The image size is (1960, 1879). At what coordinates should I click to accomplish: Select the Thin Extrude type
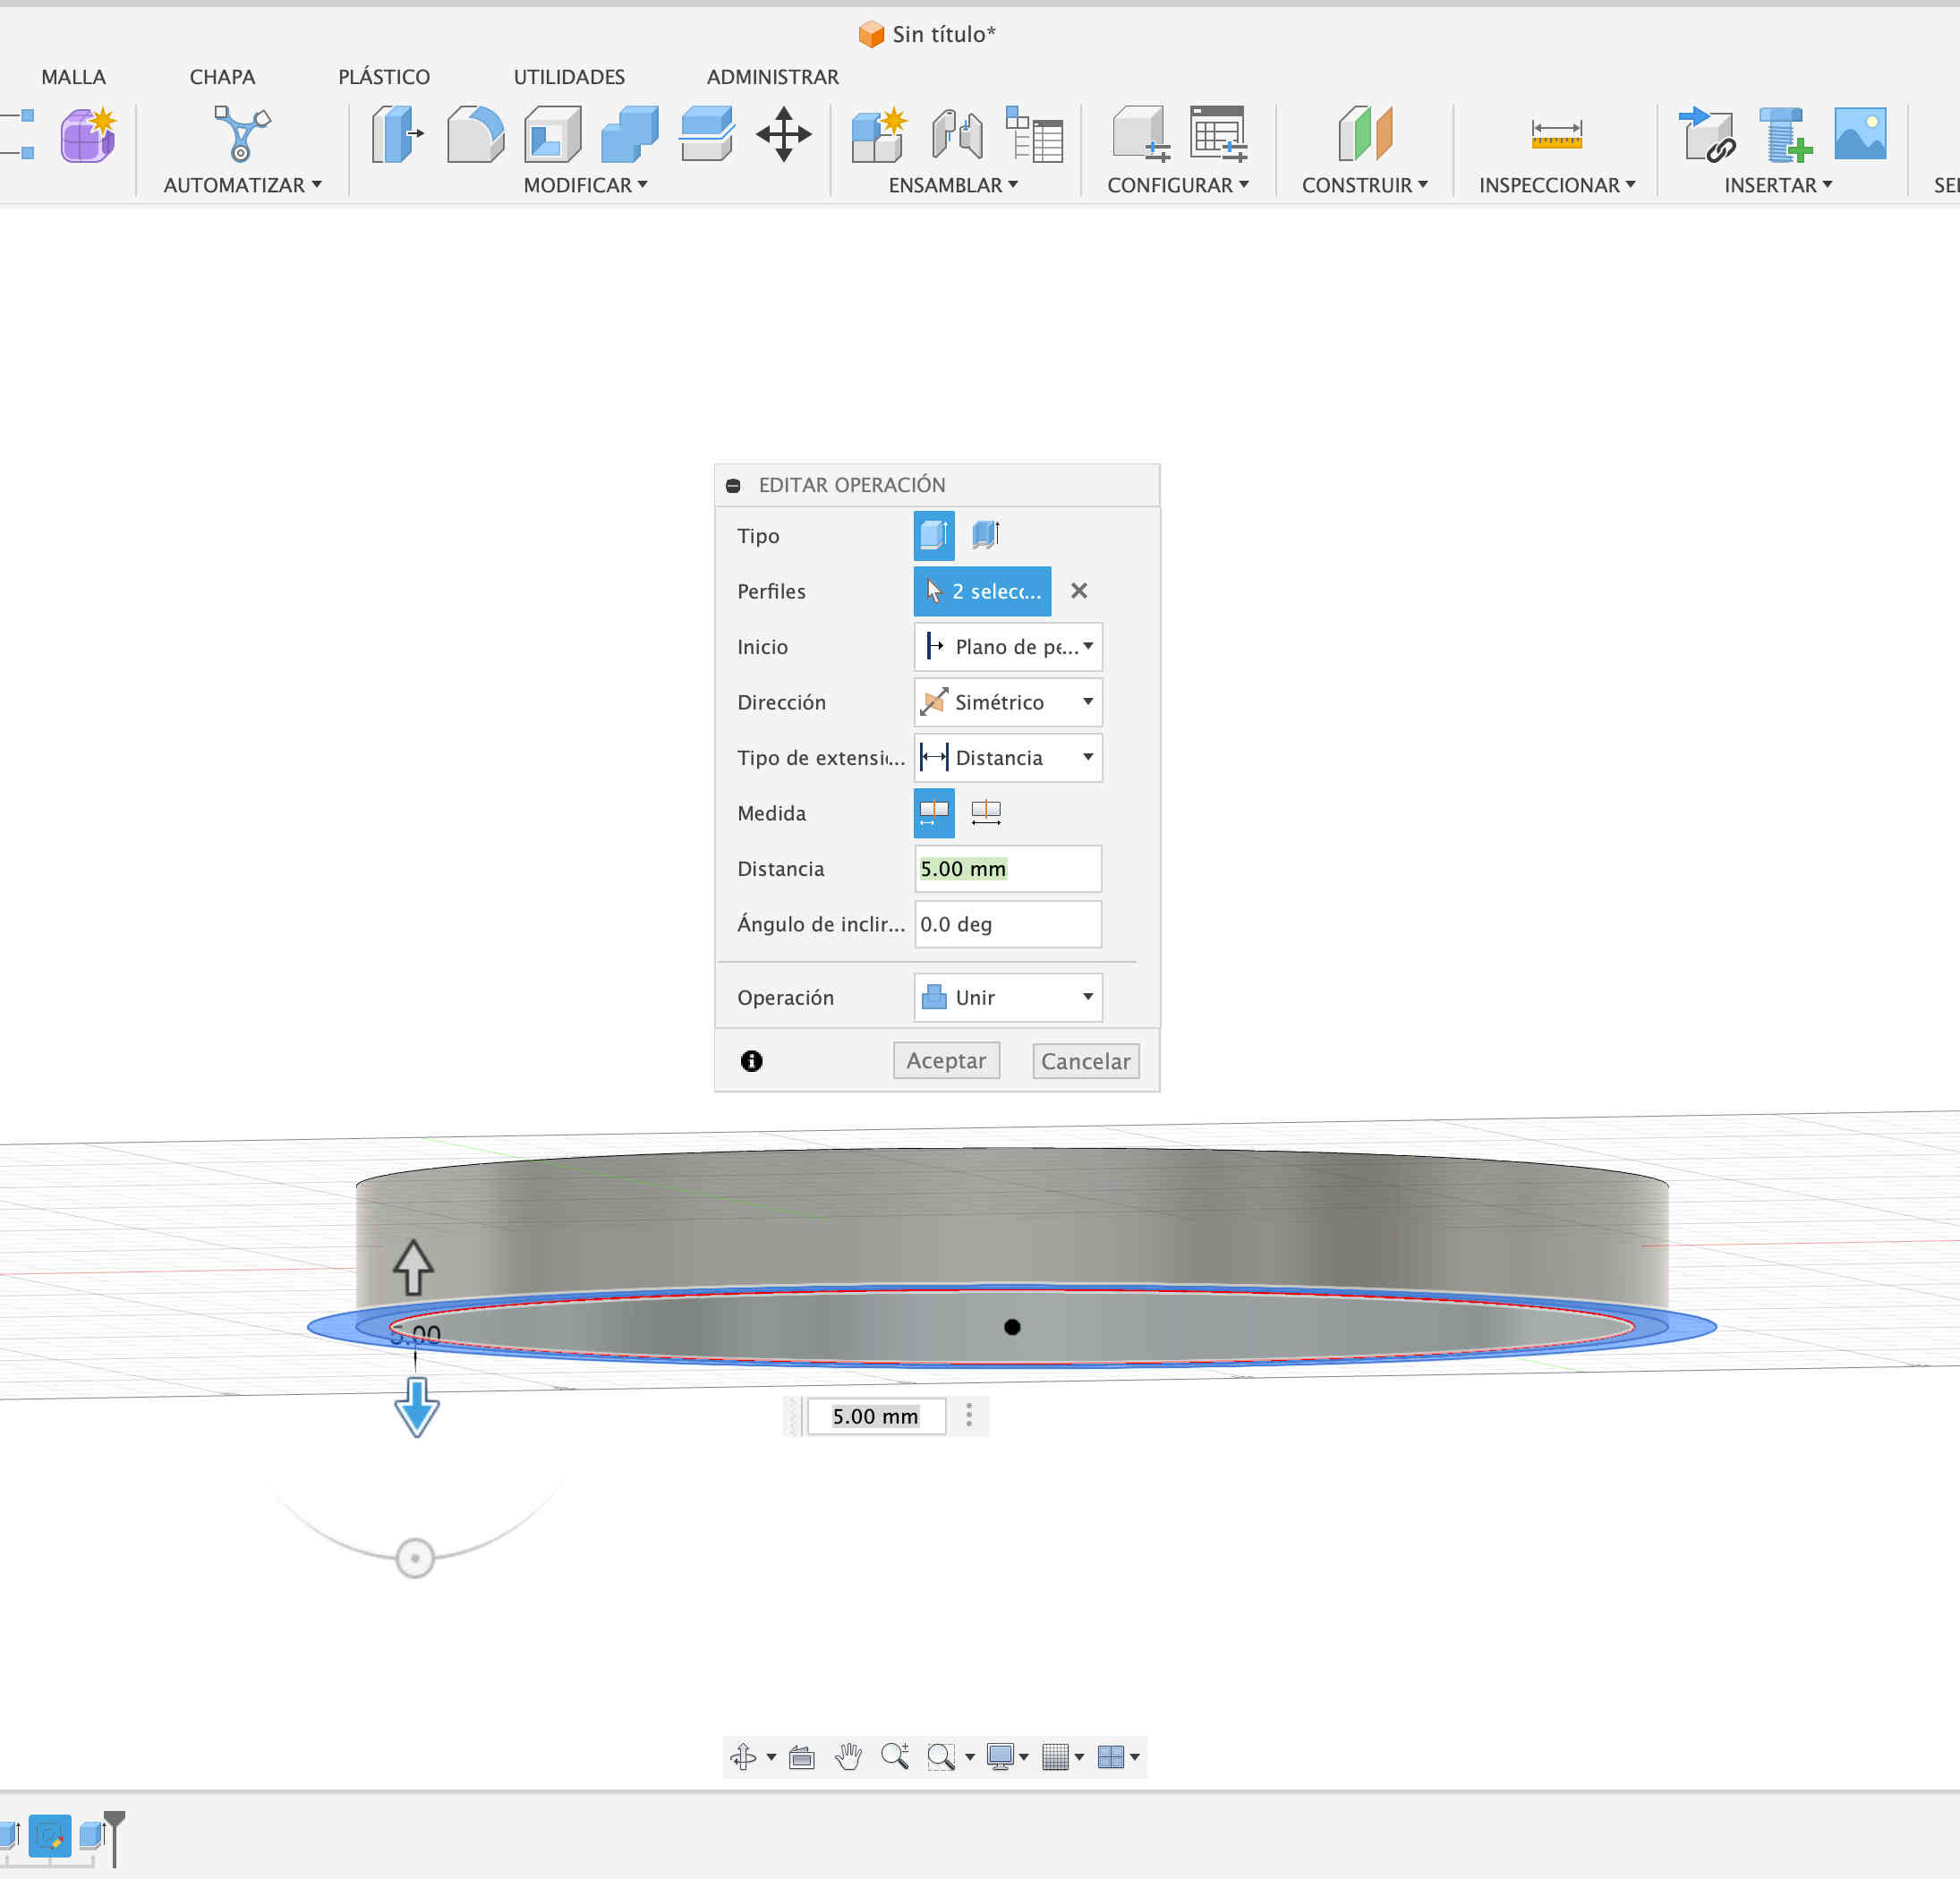coord(985,535)
